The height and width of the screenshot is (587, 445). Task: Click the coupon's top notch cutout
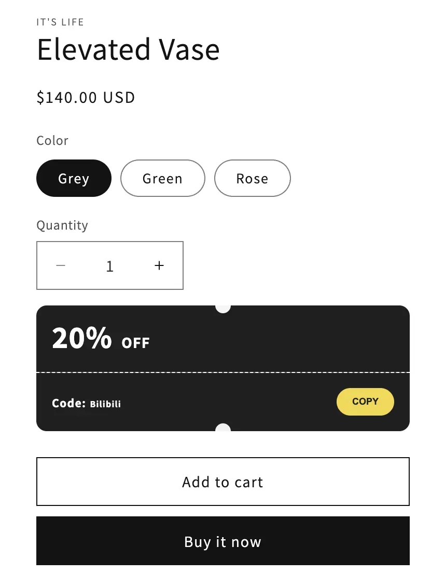click(x=223, y=308)
